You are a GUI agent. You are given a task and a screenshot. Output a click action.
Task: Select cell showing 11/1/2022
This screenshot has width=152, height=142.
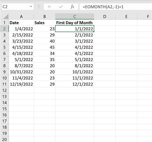(x=75, y=78)
